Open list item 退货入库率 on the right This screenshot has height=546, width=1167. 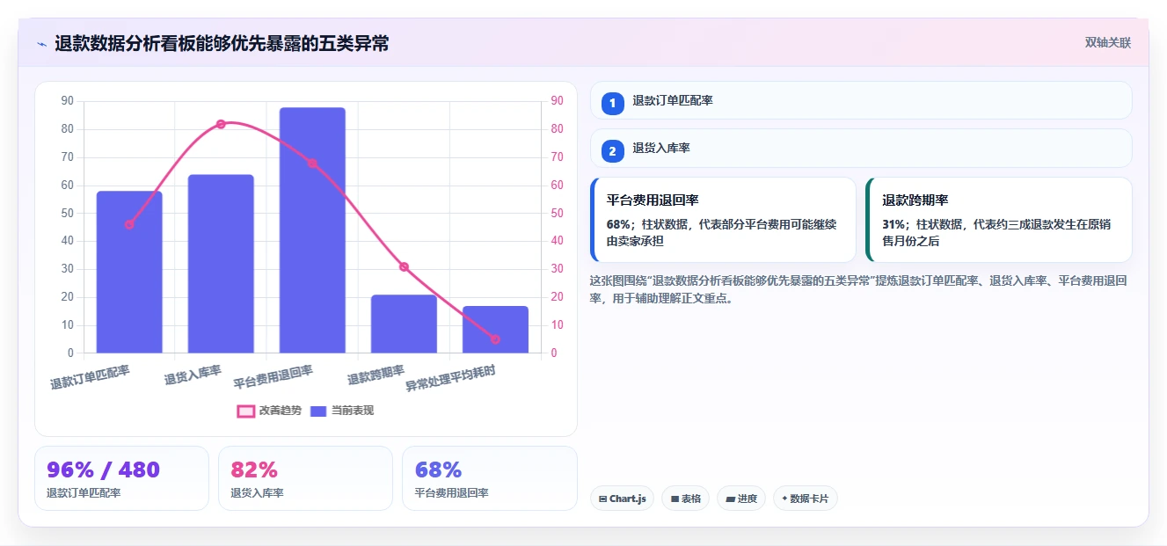click(x=861, y=149)
